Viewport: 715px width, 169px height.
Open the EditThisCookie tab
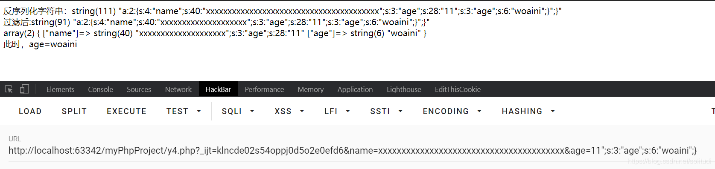(x=458, y=89)
